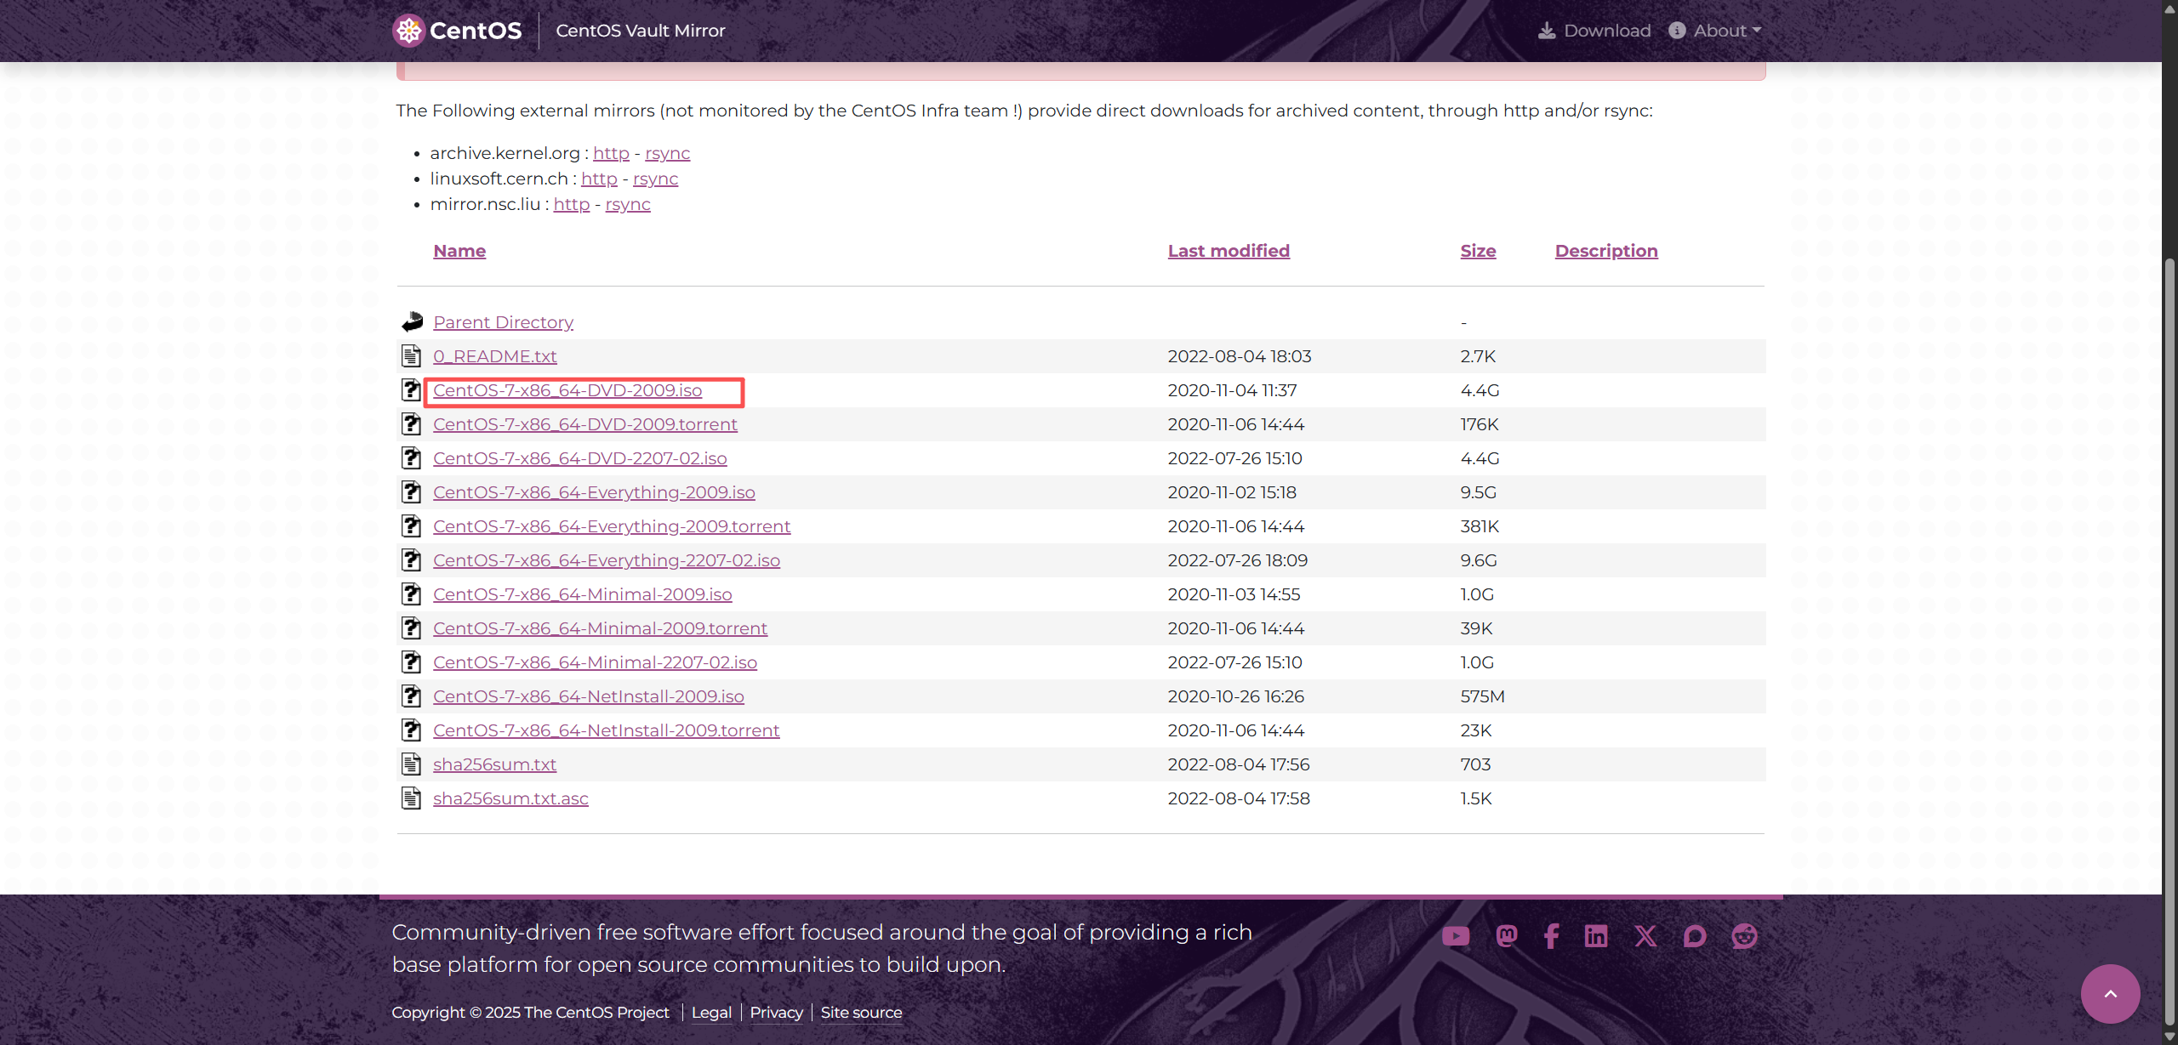This screenshot has width=2178, height=1045.
Task: Click archive.kernel.org rsync link
Action: point(667,153)
